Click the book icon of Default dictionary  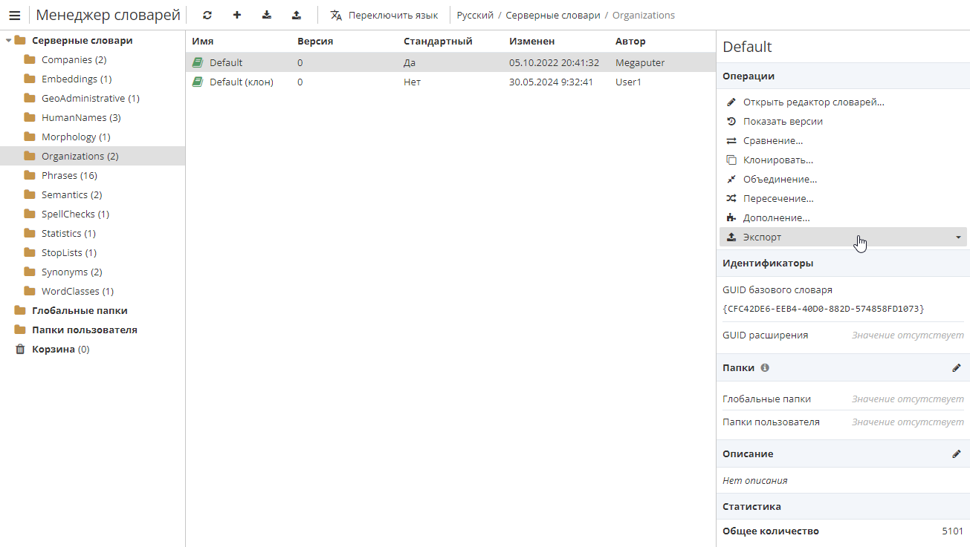click(x=198, y=62)
